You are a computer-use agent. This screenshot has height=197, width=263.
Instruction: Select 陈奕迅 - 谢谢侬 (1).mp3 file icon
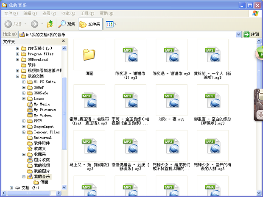coord(131,55)
